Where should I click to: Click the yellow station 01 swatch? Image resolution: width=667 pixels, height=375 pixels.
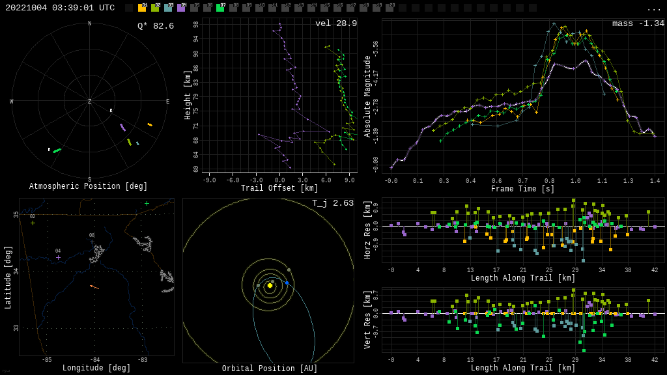[142, 8]
